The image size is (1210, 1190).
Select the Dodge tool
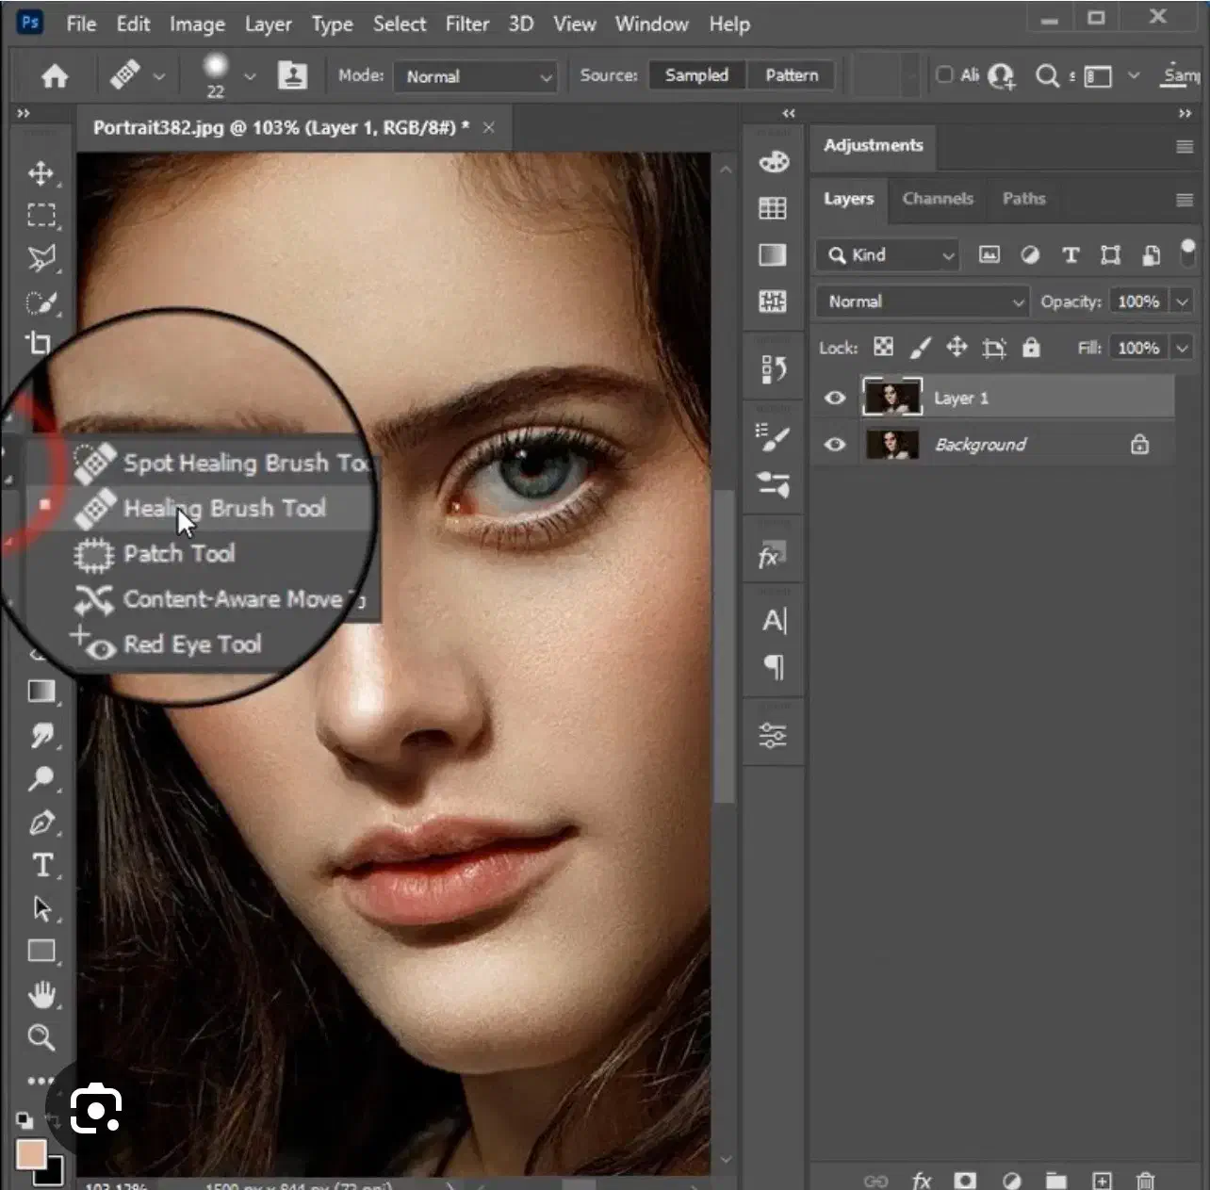41,779
